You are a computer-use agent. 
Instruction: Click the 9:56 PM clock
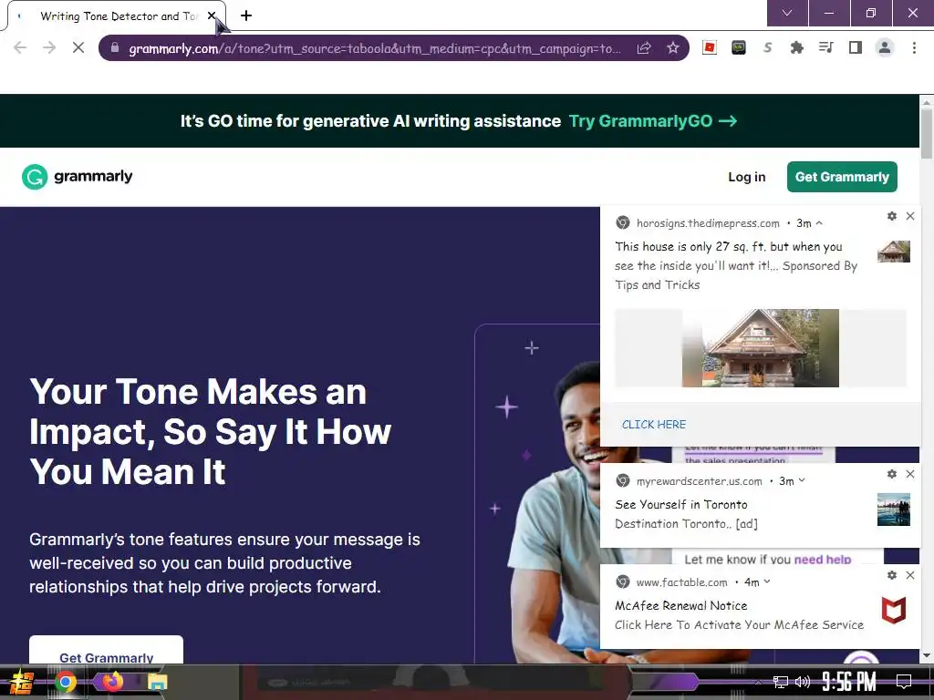click(x=848, y=682)
